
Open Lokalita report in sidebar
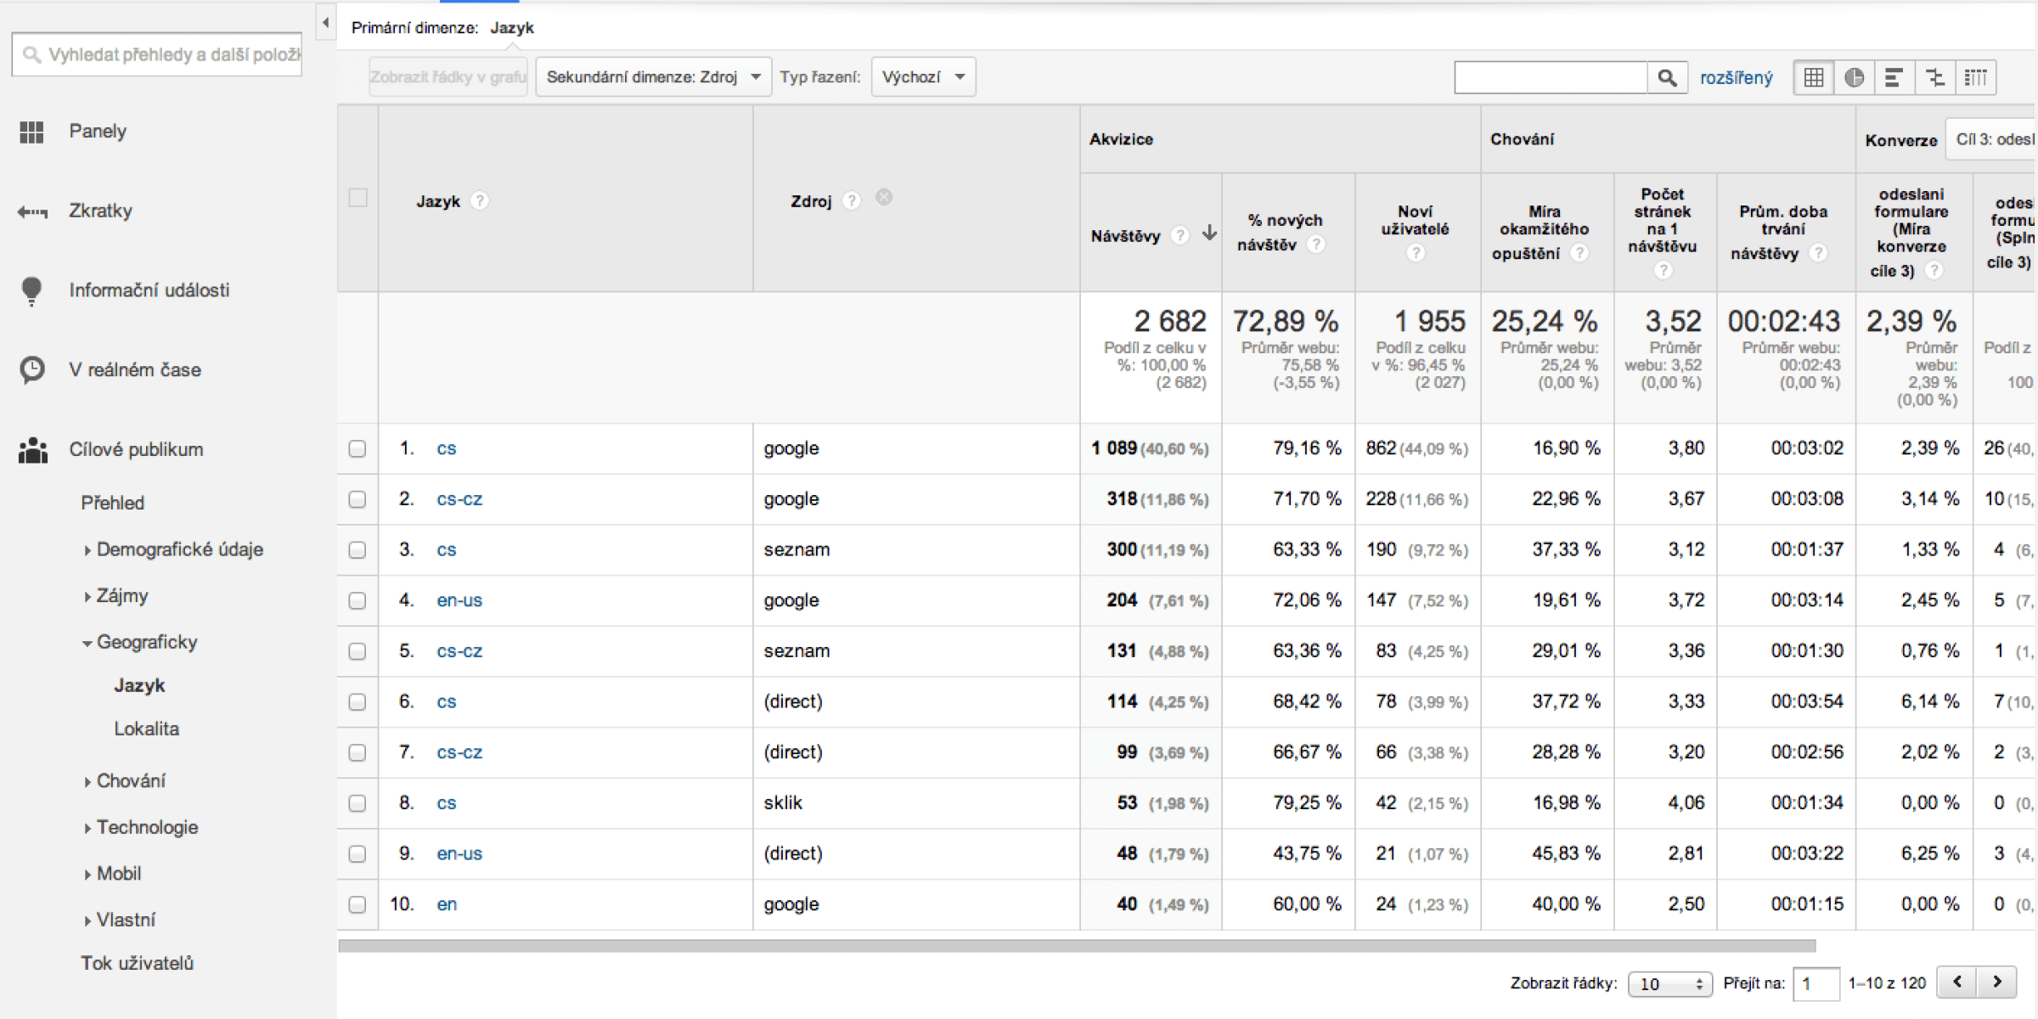[147, 729]
